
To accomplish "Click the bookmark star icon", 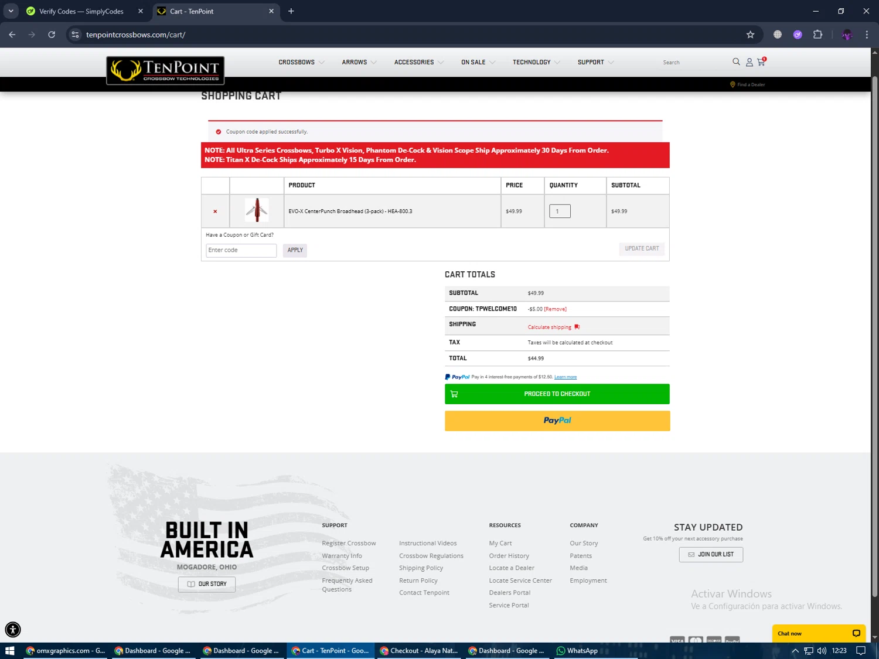I will click(750, 35).
